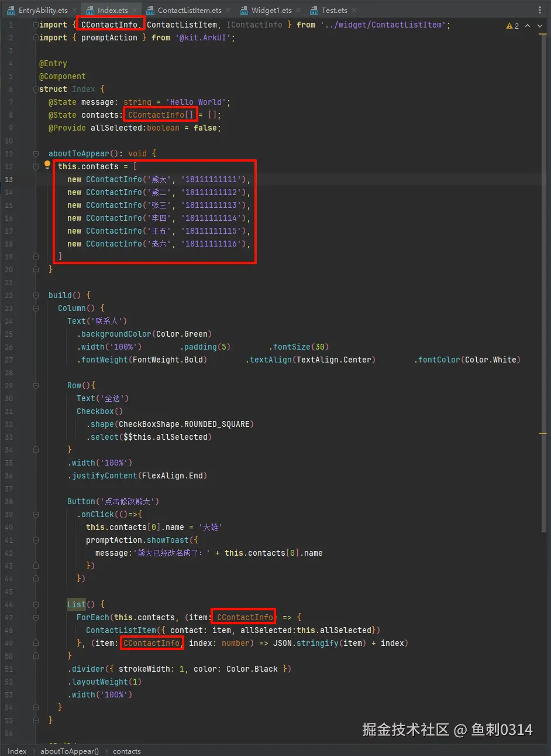Viewport: 551px width, 756px height.
Task: Click the @Component decorator
Action: click(63, 76)
